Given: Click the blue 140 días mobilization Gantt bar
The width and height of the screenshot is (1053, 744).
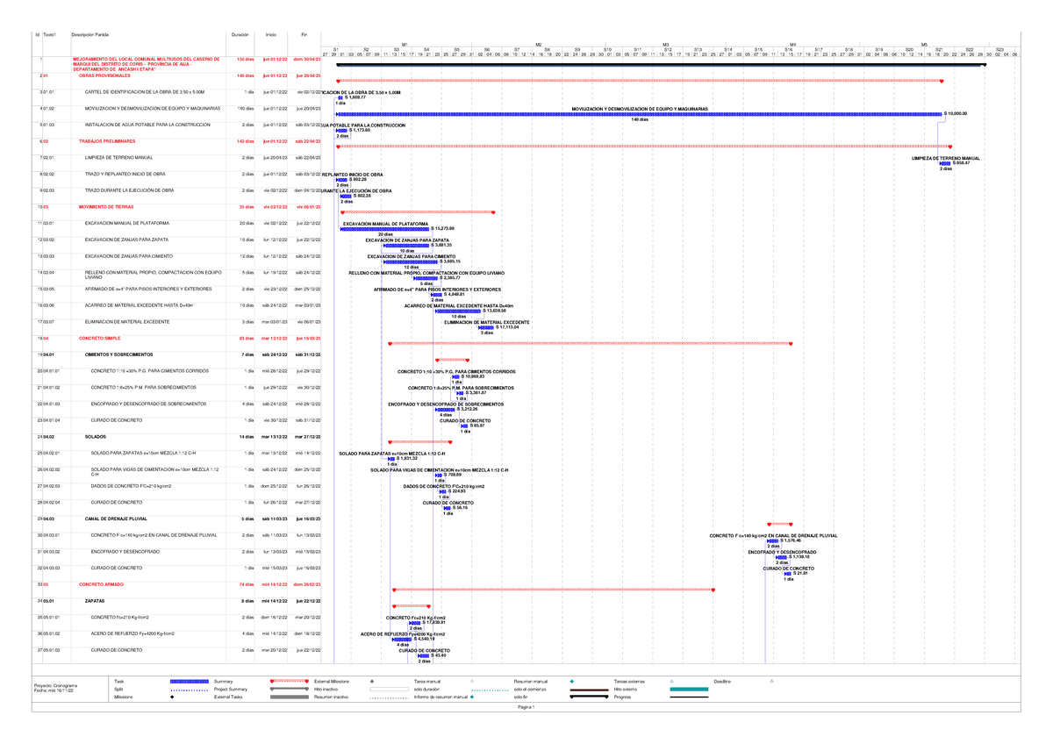Looking at the screenshot, I should point(639,114).
